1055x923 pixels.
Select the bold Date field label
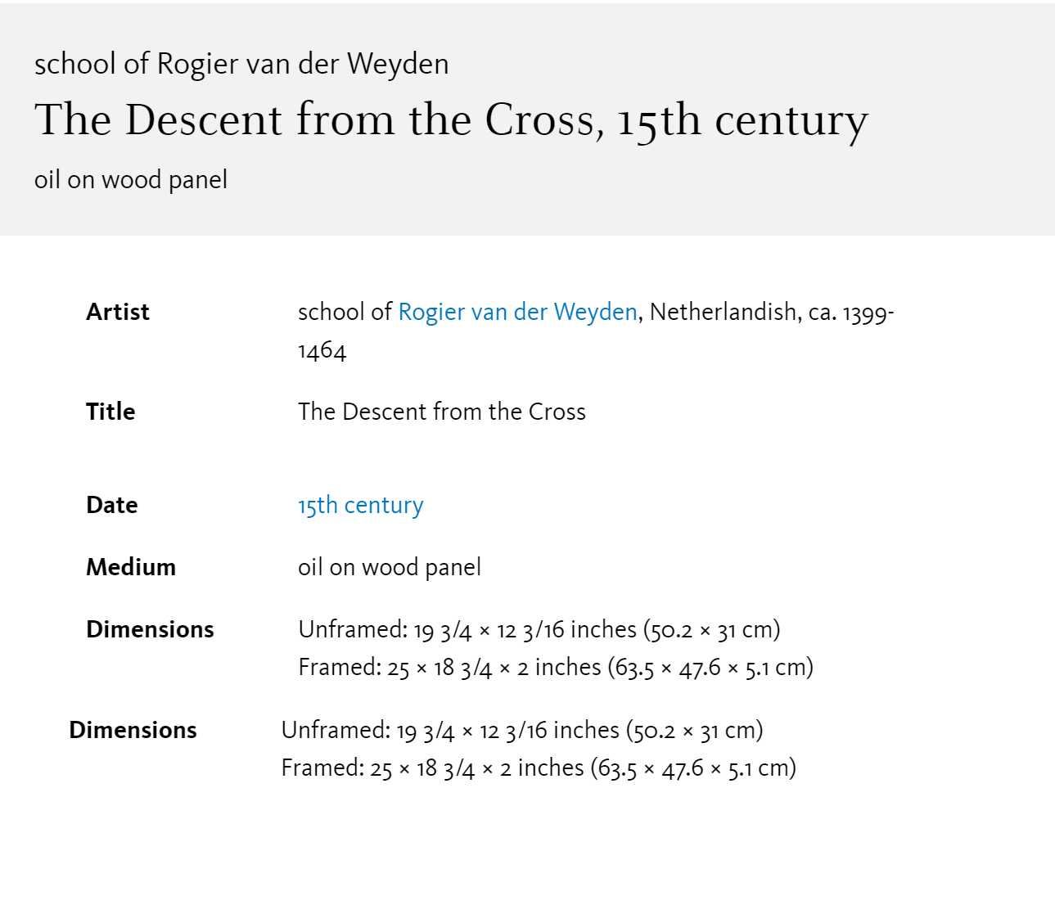coord(112,506)
